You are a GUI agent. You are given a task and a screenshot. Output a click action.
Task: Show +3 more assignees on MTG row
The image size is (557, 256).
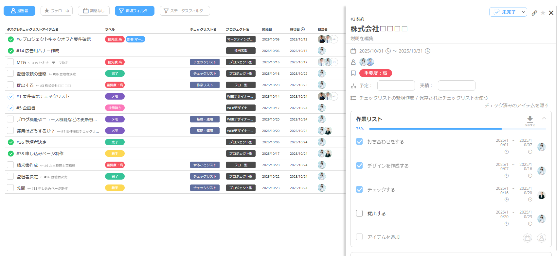[x=334, y=62]
